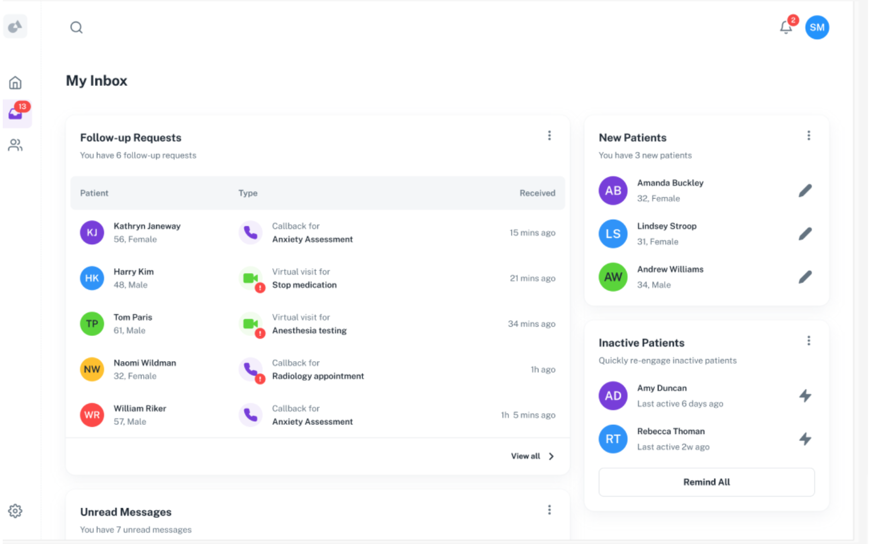Image resolution: width=871 pixels, height=544 pixels.
Task: Sort by Patient column header
Action: point(94,193)
